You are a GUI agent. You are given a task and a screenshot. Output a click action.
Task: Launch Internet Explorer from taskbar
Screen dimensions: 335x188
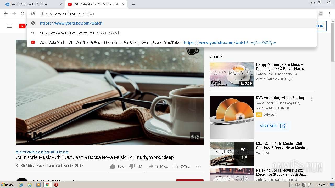tap(21, 185)
